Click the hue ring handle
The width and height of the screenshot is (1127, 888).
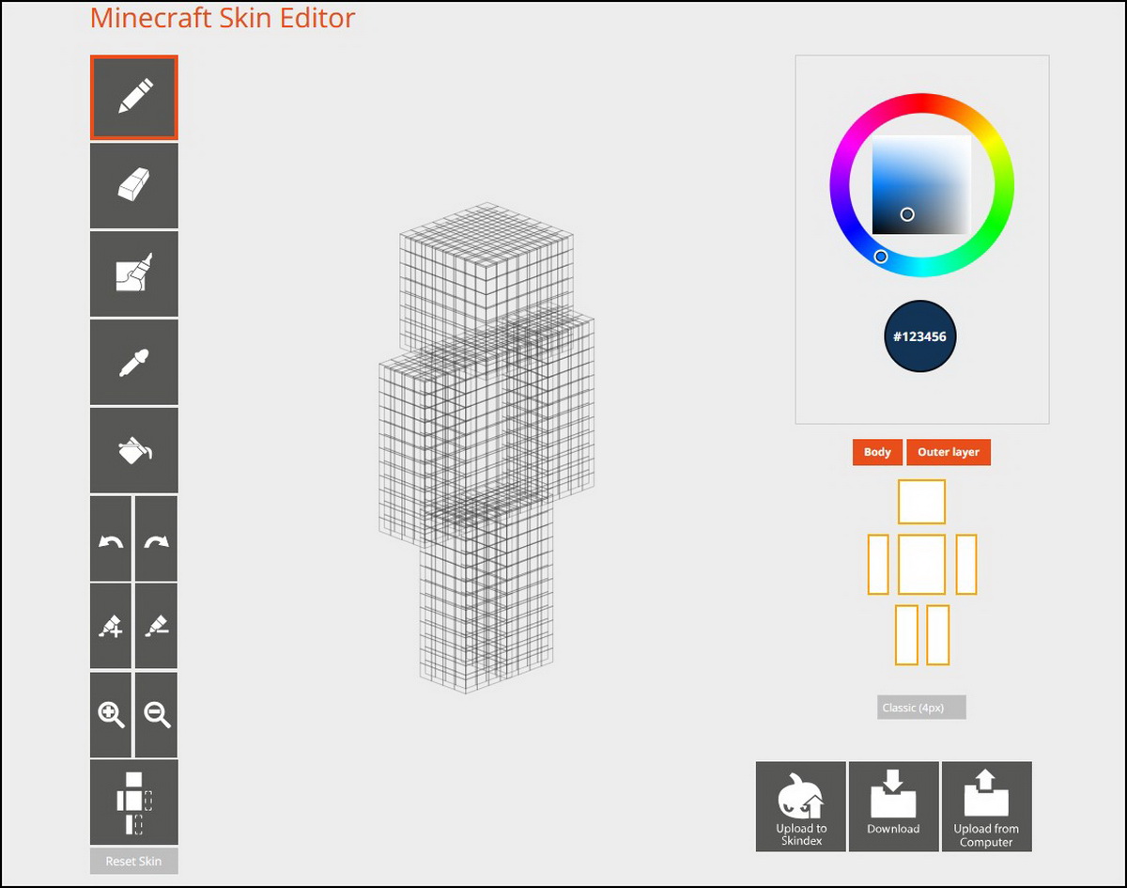(x=881, y=257)
